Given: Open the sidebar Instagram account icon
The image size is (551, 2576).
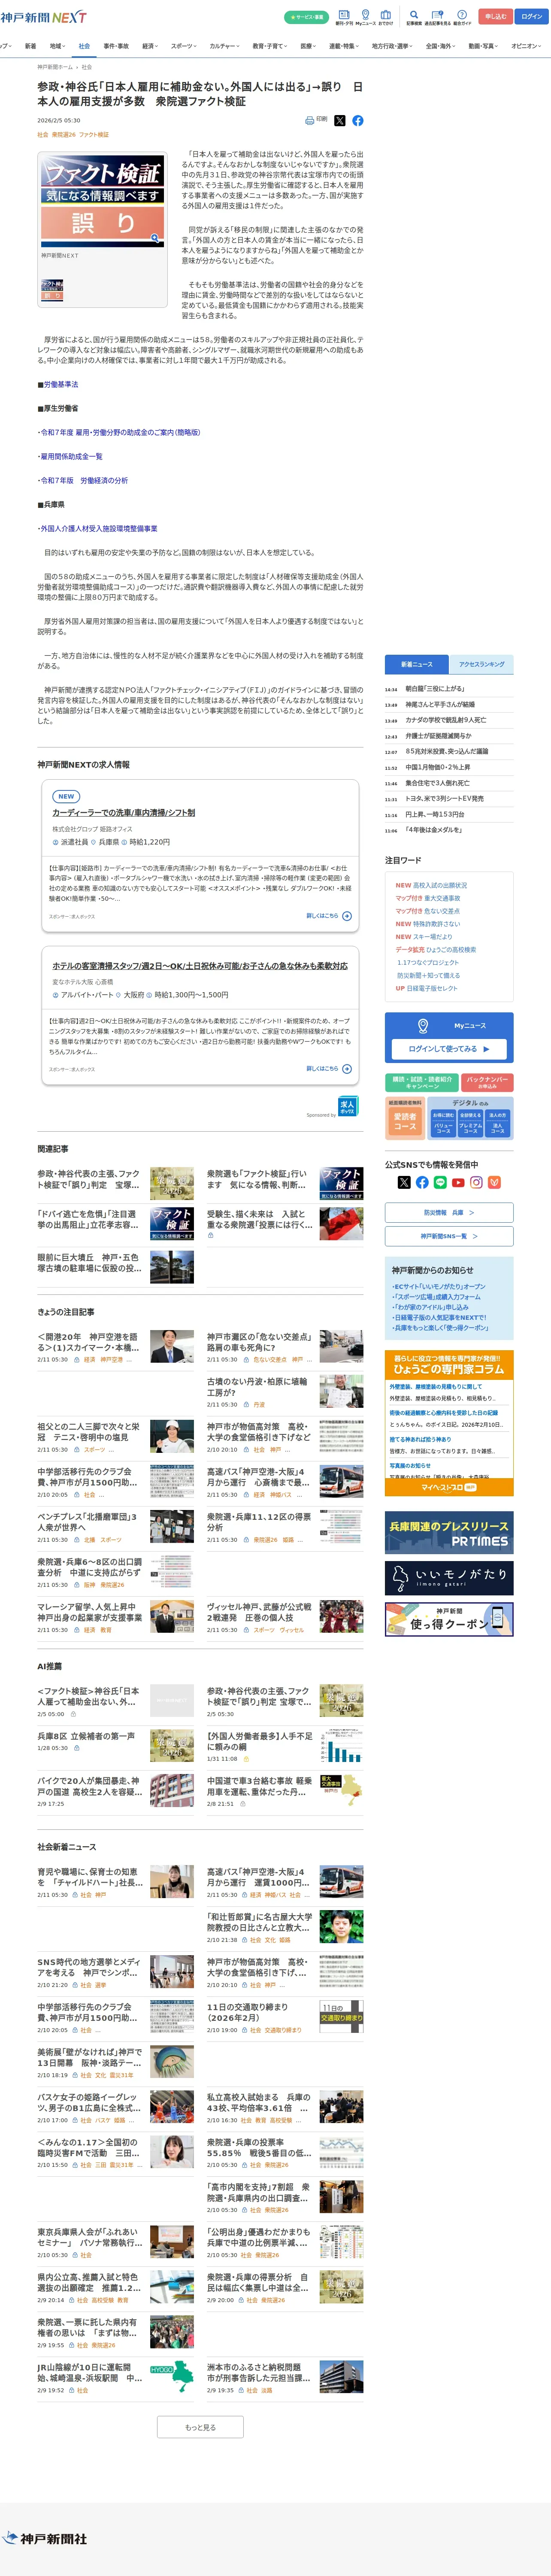Looking at the screenshot, I should pos(476,1182).
